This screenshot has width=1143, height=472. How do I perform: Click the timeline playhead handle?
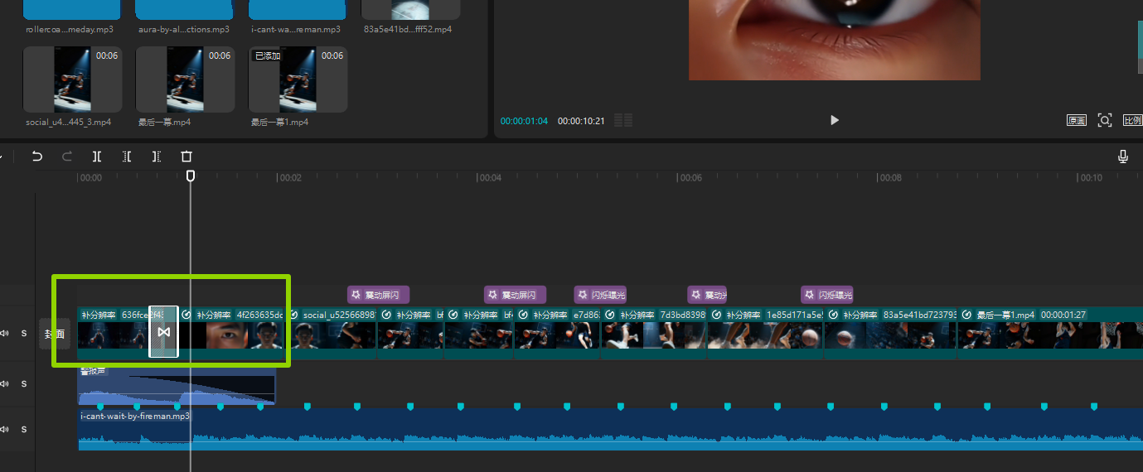pyautogui.click(x=191, y=176)
